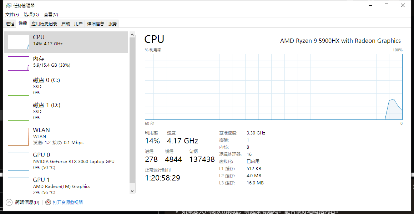Click the main CPU utilization graph

(x=273, y=87)
